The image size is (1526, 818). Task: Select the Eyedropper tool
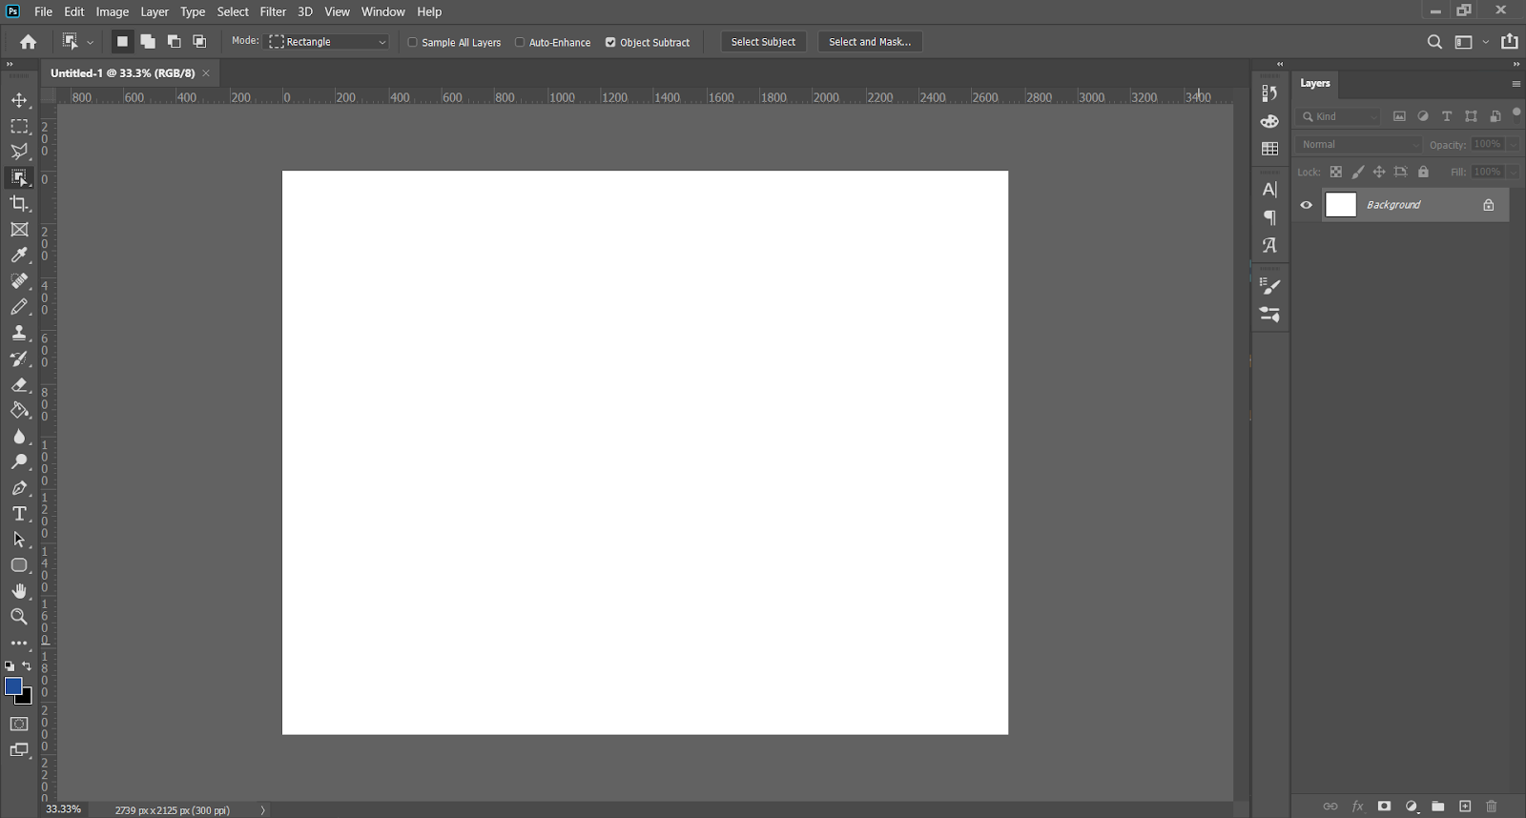pyautogui.click(x=19, y=255)
